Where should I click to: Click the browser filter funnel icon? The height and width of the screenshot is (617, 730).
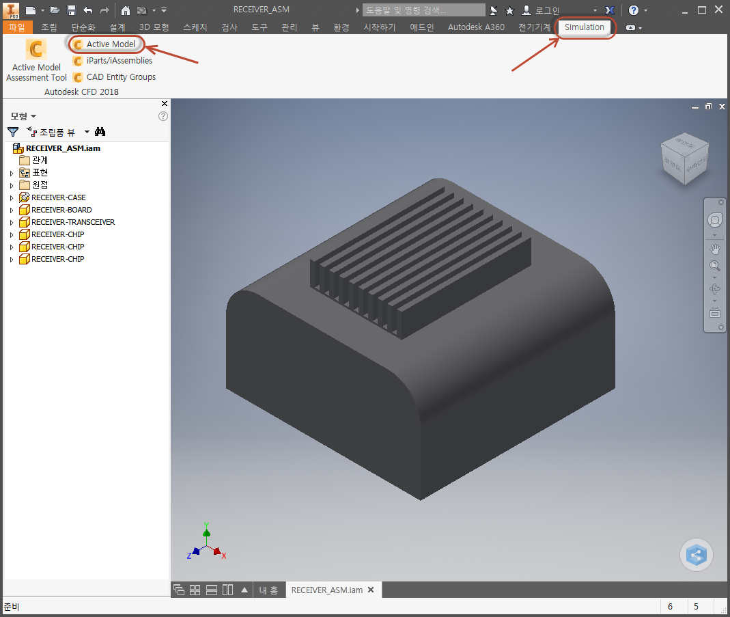13,133
